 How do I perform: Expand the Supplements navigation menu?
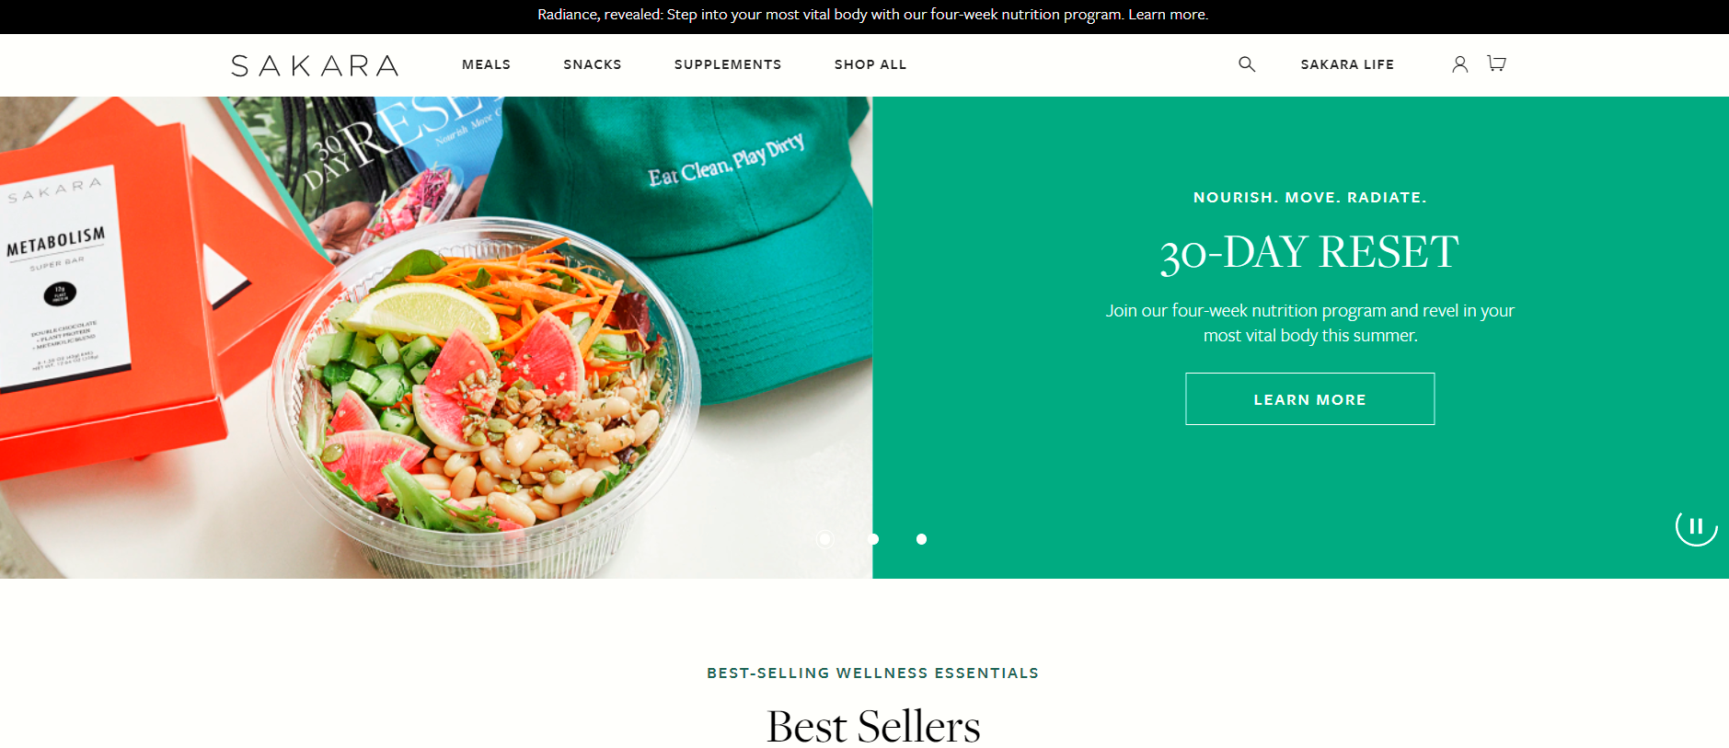pyautogui.click(x=728, y=64)
